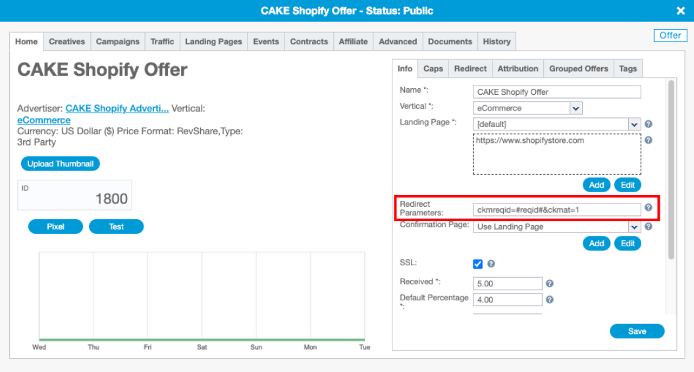Click the Info panel vertical scrollbar
The image size is (694, 372).
coord(671,169)
